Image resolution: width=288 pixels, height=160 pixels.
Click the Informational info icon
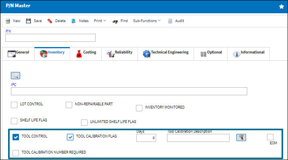click(236, 54)
